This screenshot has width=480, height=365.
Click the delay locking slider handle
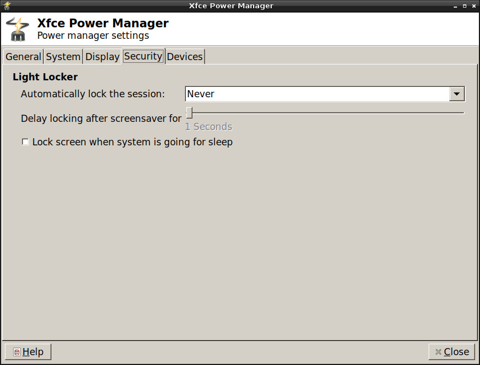[x=190, y=113]
